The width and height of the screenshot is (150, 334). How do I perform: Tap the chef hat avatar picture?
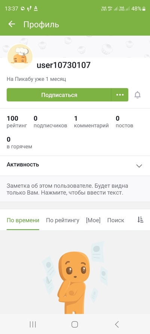point(20,57)
